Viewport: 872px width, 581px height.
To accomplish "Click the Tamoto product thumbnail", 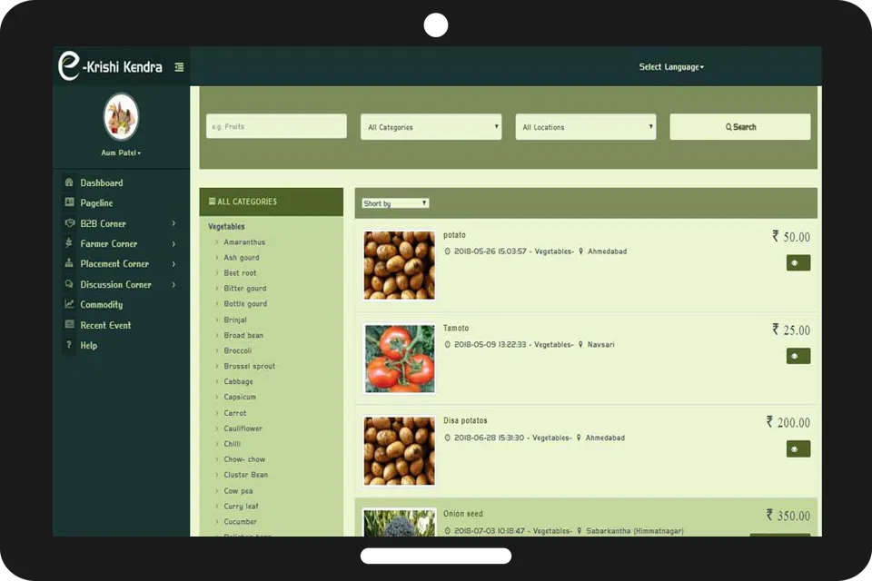I will 400,359.
